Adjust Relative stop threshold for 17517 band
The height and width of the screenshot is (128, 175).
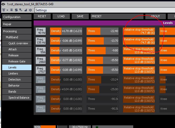pyautogui.click(x=139, y=70)
